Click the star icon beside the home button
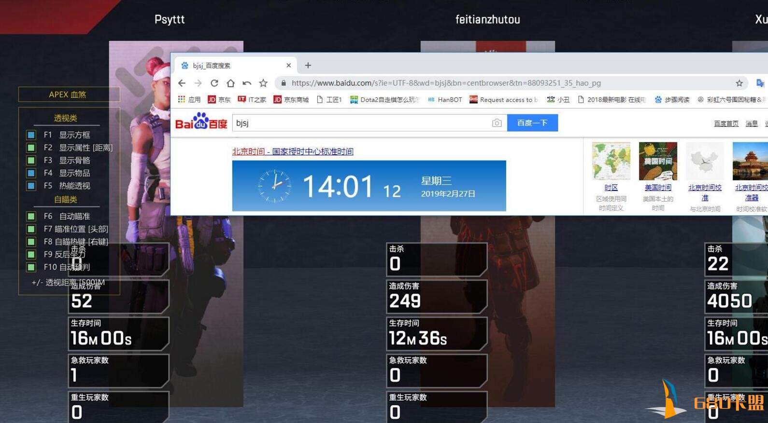Screen dimensions: 768x423 (263, 83)
